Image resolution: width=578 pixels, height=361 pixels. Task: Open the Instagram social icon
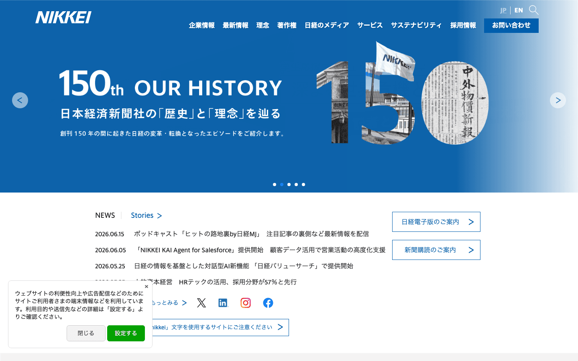(246, 303)
